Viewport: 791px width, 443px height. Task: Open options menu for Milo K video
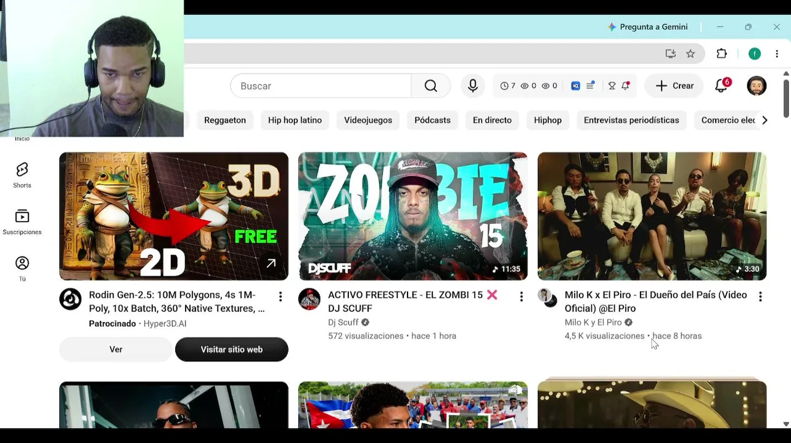(x=760, y=297)
